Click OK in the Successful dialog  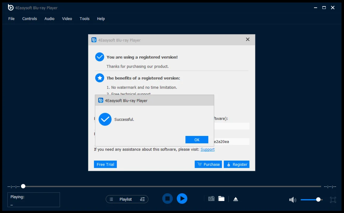coord(197,140)
